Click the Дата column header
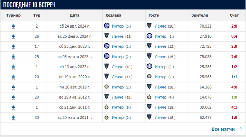This screenshot has width=246, height=137. pos(75,15)
